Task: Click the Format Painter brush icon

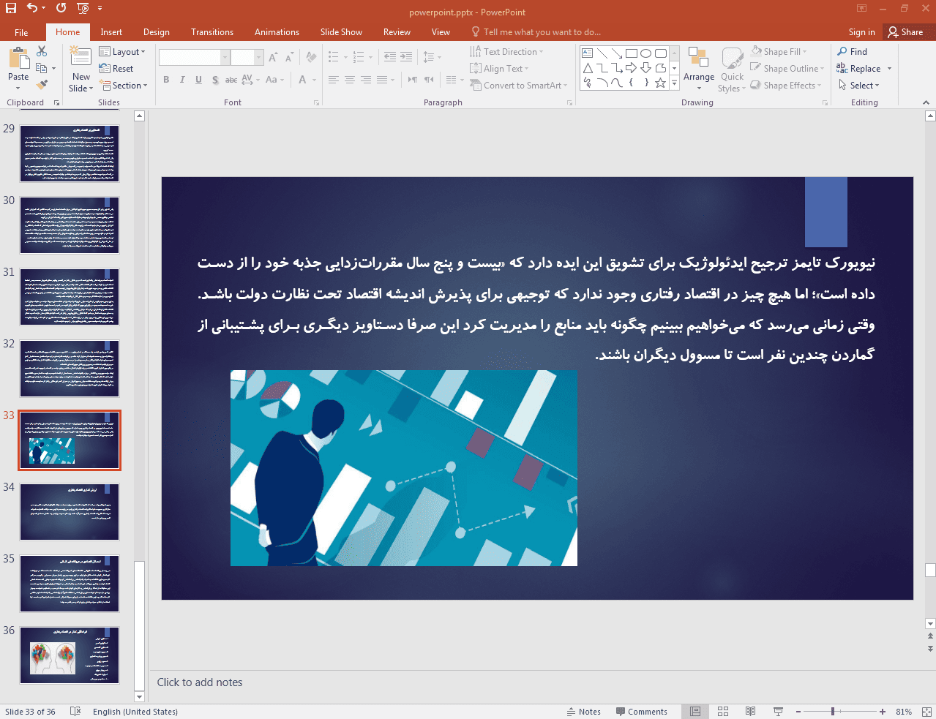Action: [42, 85]
